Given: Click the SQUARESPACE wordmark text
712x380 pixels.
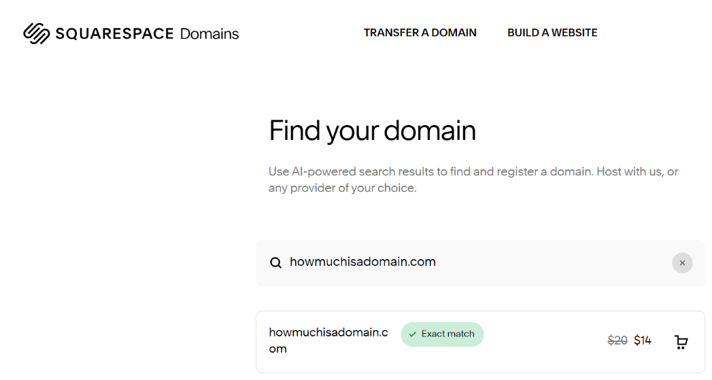Looking at the screenshot, I should (114, 33).
